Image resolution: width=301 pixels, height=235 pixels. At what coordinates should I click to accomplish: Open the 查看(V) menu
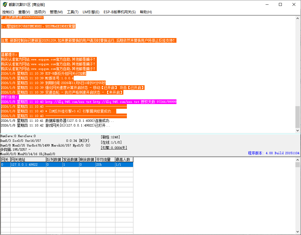click(24, 12)
